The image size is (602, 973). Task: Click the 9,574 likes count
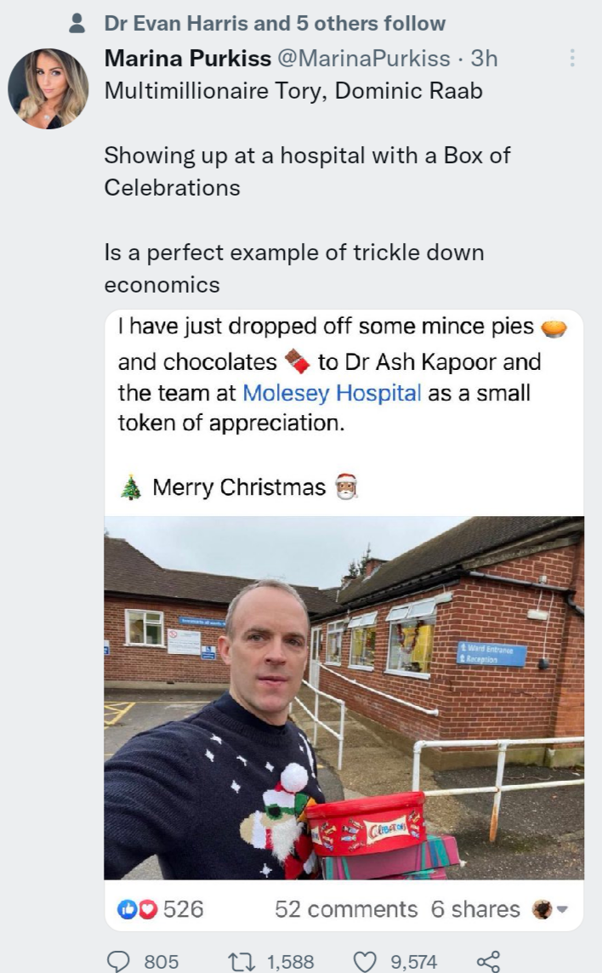click(x=413, y=962)
